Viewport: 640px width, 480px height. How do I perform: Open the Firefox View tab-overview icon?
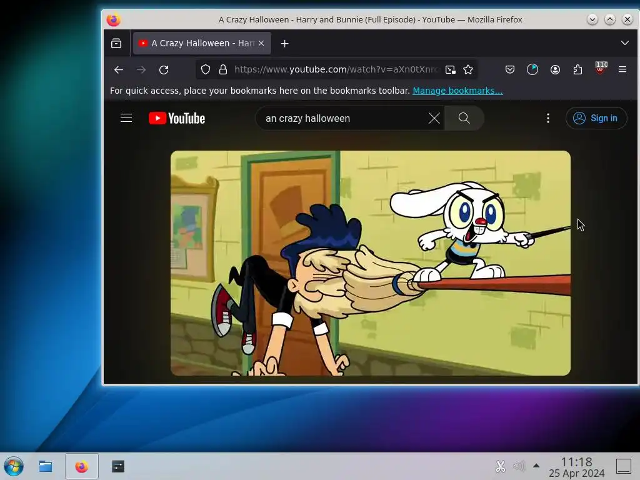pos(116,43)
